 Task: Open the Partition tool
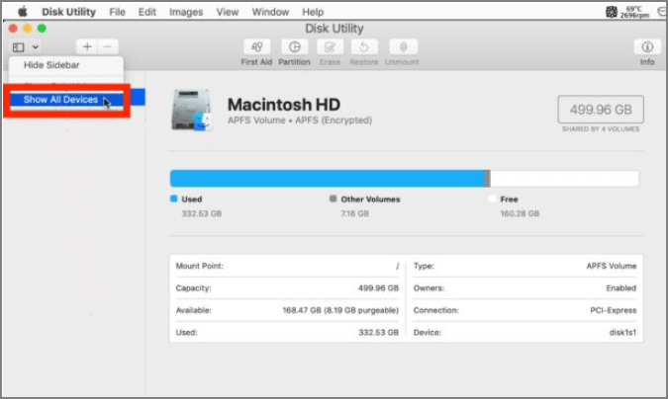(294, 46)
